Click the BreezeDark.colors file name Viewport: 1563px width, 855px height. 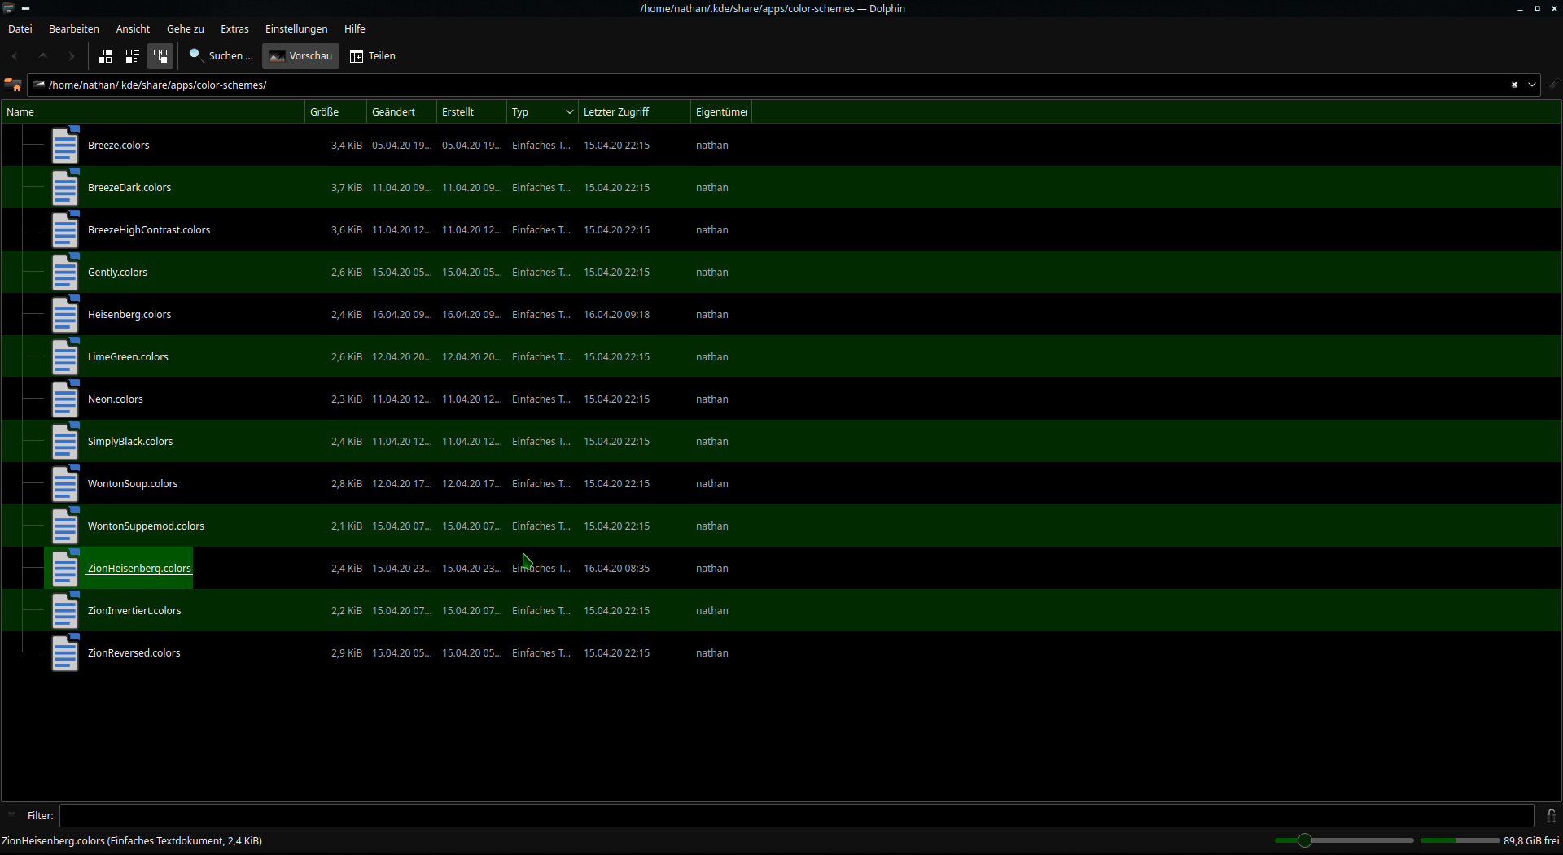129,188
